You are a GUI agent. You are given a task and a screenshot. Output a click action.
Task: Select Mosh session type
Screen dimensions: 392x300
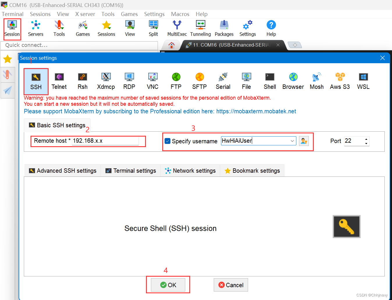317,82
